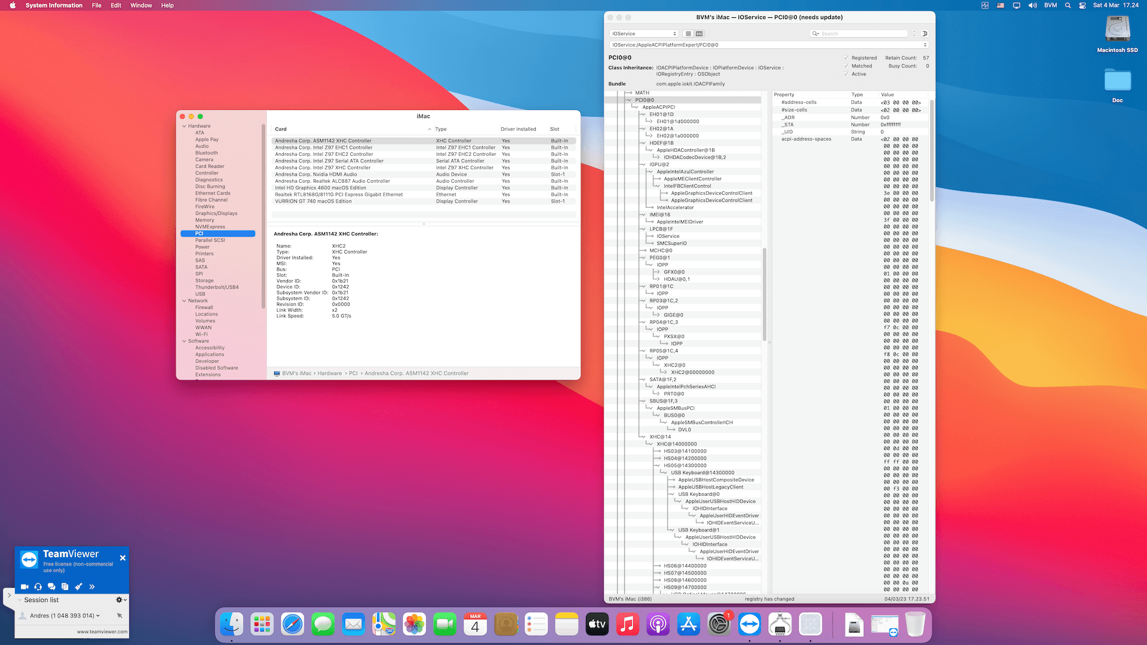The height and width of the screenshot is (645, 1147).
Task: Select GFX0@0 in the registry tree
Action: [674, 272]
